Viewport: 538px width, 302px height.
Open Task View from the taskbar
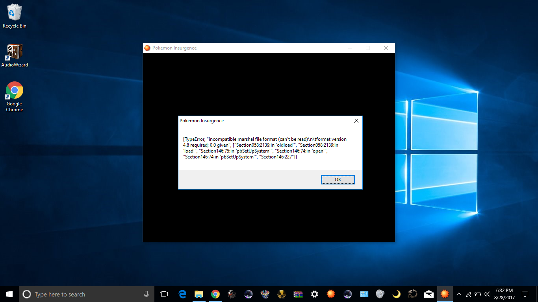coord(164,294)
